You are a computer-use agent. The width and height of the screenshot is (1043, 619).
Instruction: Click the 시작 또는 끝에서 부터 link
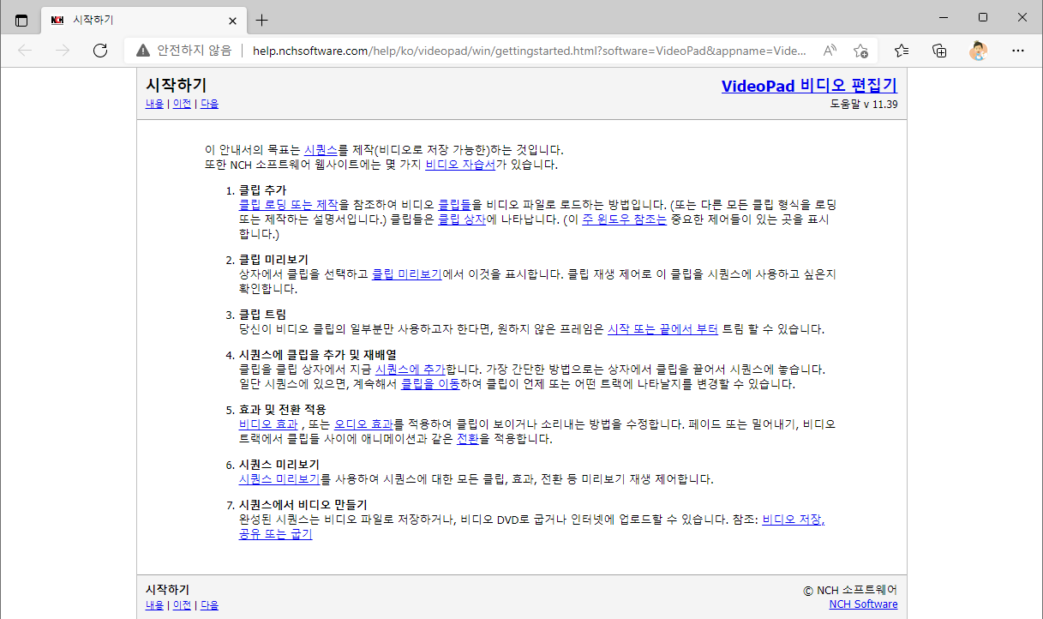tap(662, 329)
